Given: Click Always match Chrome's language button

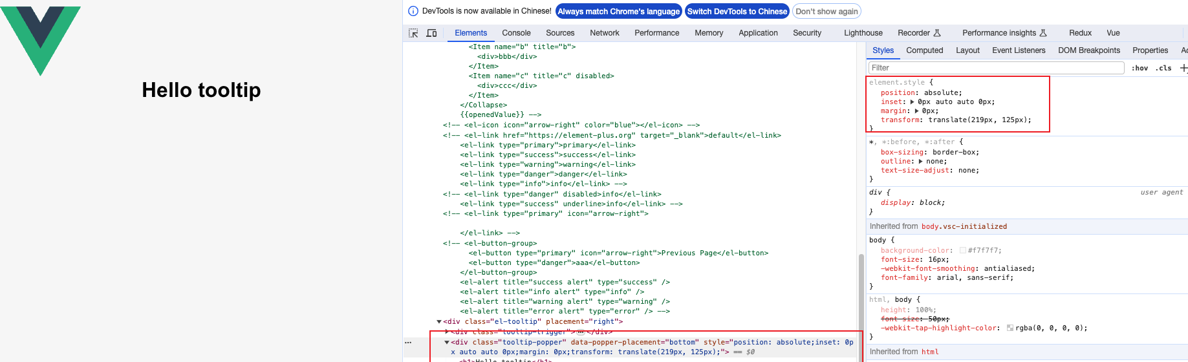Looking at the screenshot, I should click(x=619, y=11).
